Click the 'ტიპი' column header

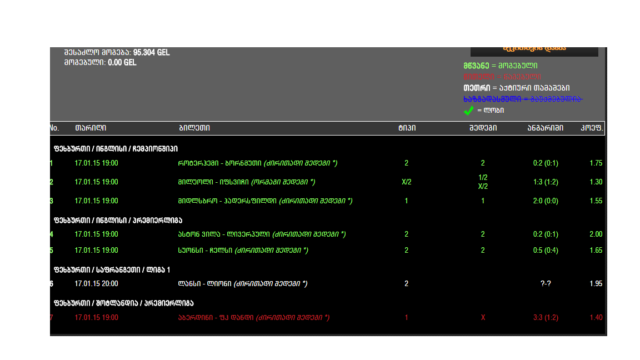(407, 128)
